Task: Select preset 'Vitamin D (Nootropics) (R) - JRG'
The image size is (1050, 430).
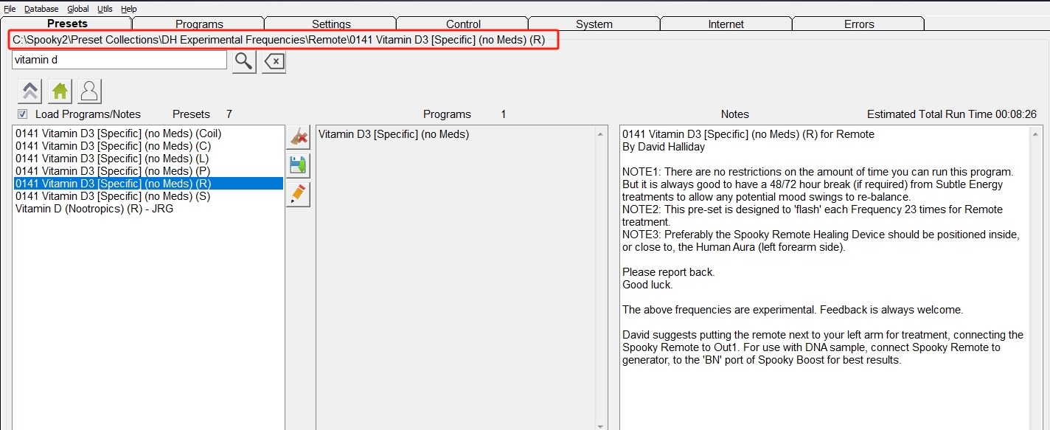Action: tap(148, 209)
